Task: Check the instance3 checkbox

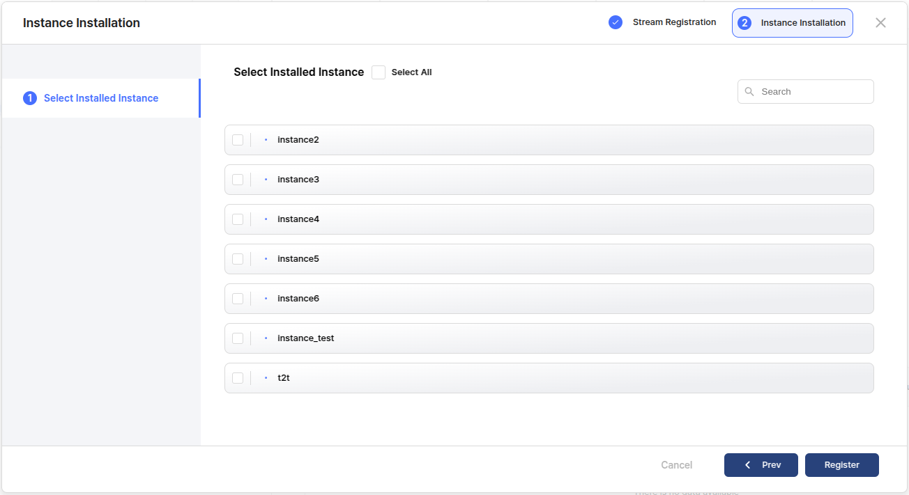Action: tap(238, 180)
